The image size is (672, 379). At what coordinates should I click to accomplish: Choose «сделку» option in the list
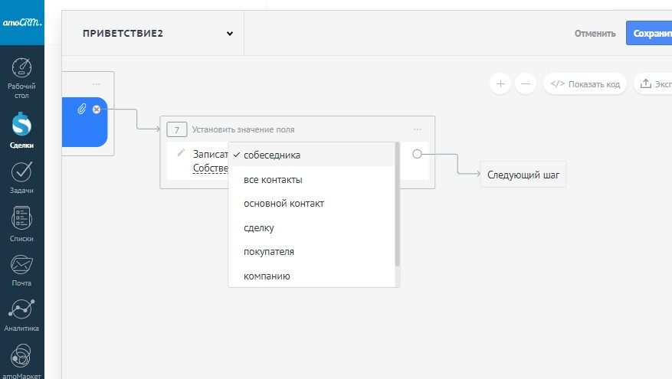click(x=259, y=228)
